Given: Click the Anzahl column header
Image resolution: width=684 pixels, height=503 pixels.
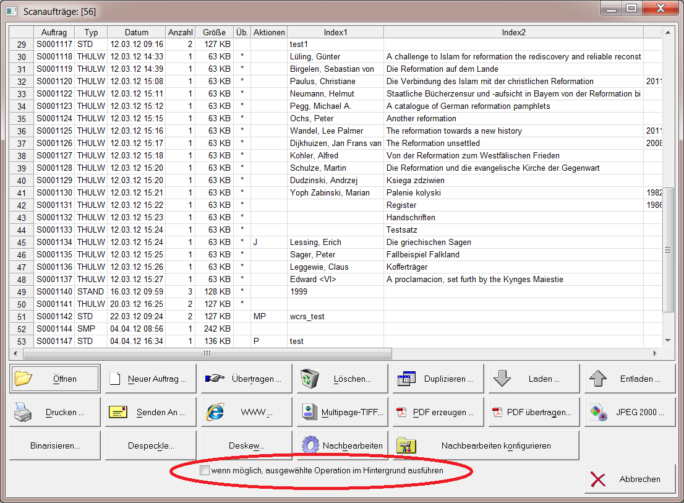Looking at the screenshot, I should point(180,32).
